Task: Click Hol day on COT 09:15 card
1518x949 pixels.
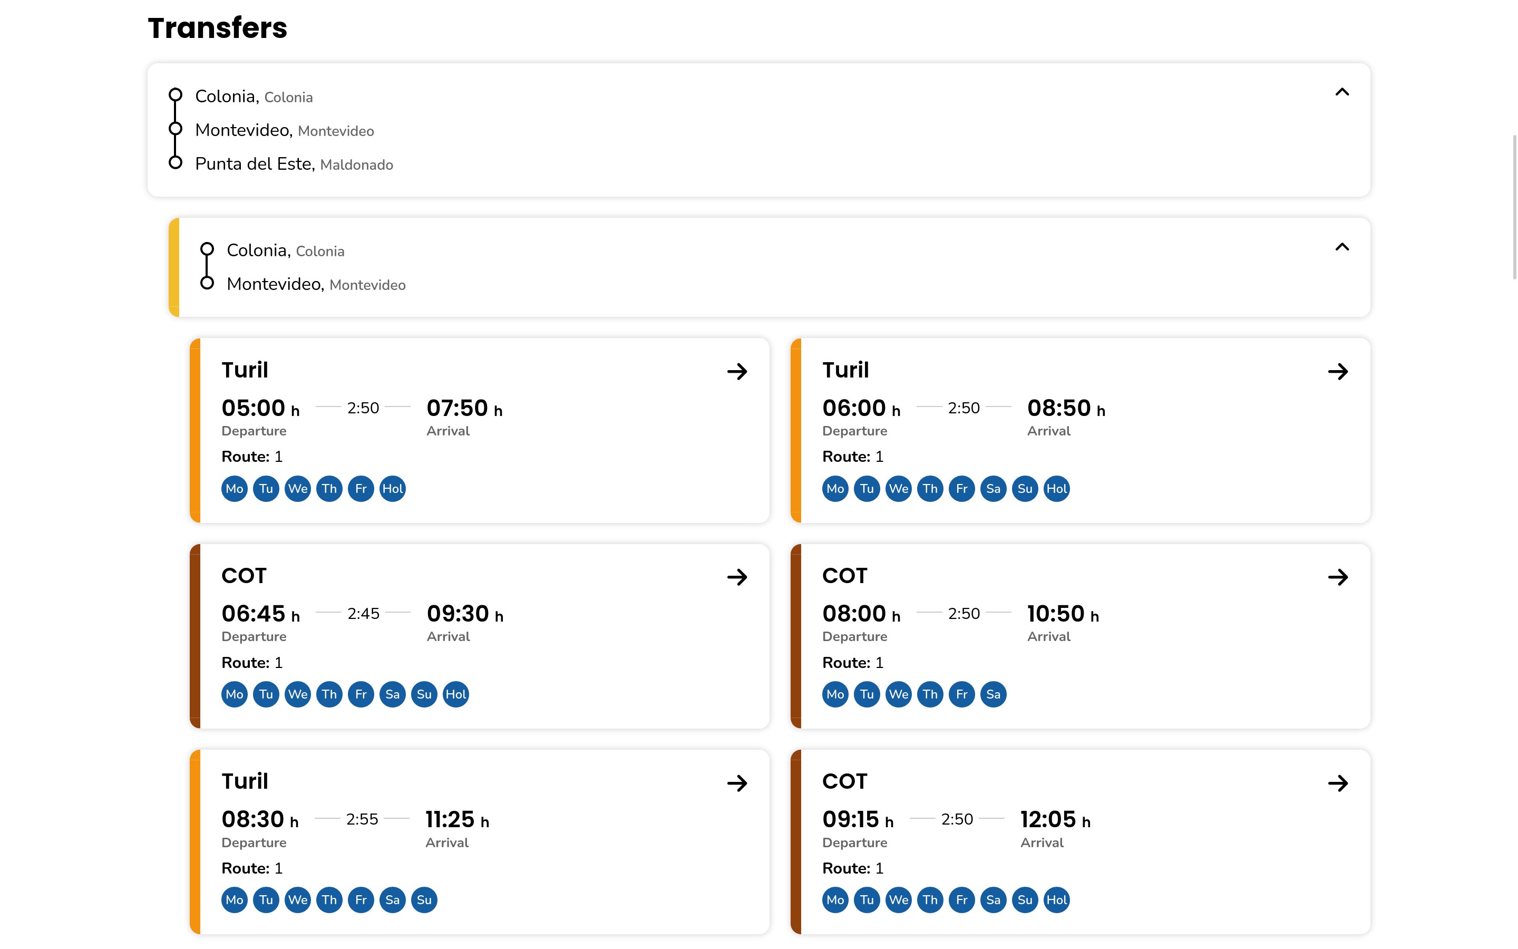Action: click(1056, 900)
